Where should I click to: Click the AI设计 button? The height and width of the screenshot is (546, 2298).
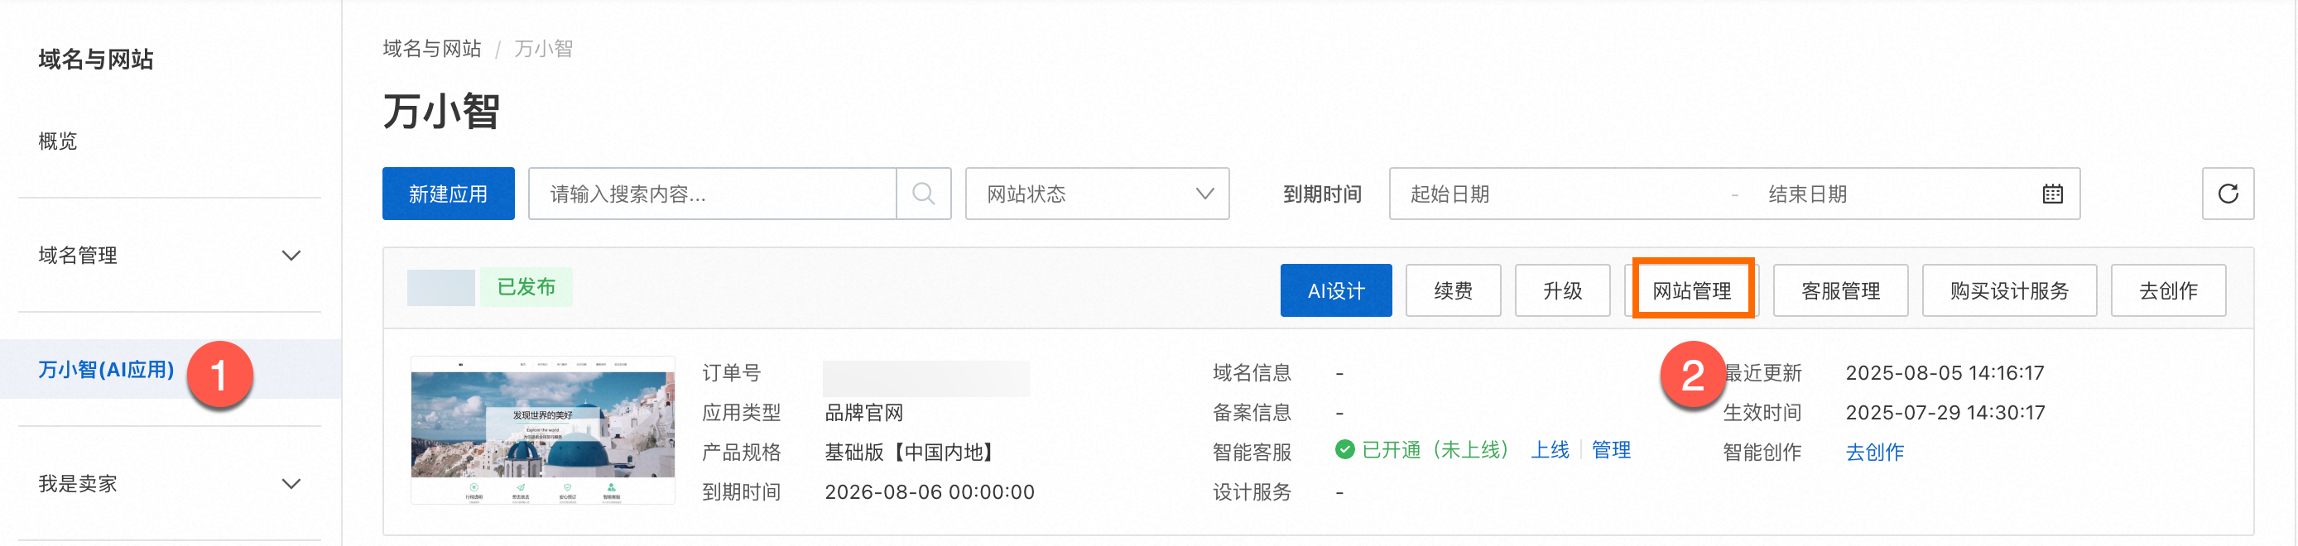click(x=1334, y=291)
